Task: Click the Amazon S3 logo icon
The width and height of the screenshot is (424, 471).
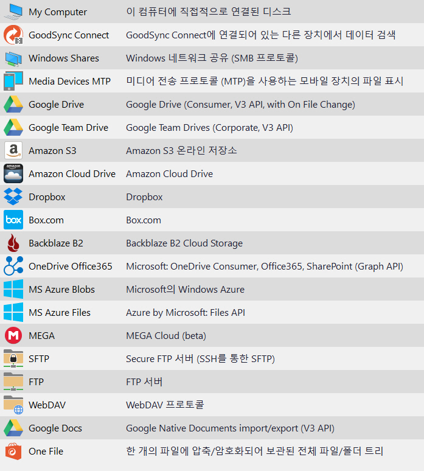Action: click(x=13, y=150)
